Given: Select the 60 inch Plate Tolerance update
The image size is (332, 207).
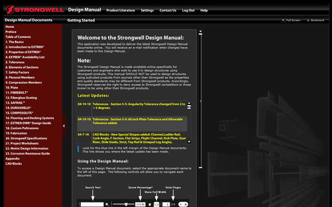Looking at the screenshot, I should [132, 124].
